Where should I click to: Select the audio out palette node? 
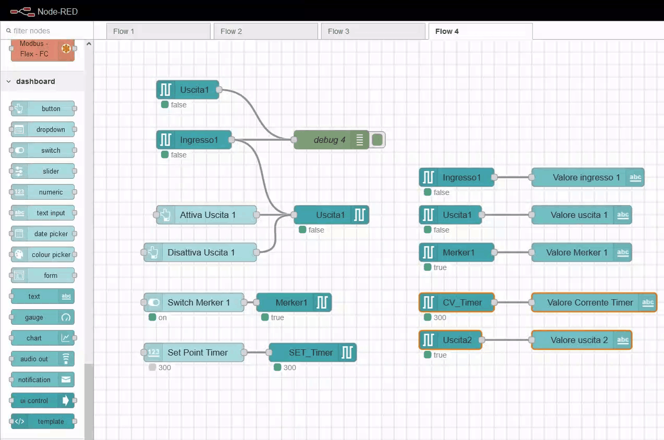(42, 359)
